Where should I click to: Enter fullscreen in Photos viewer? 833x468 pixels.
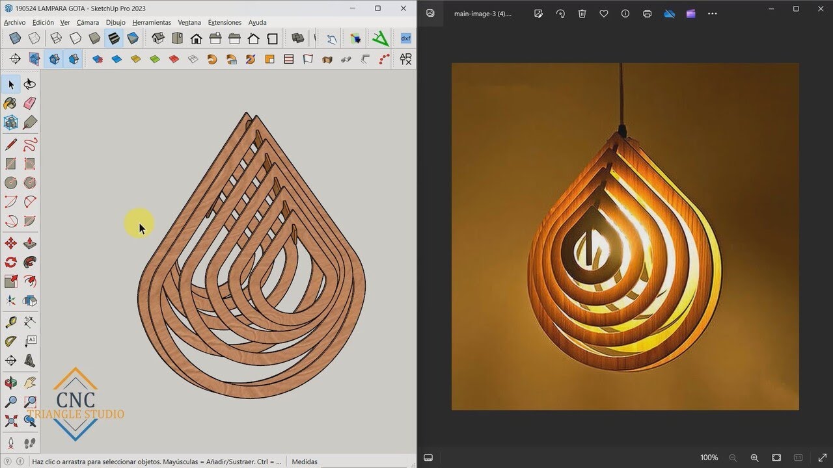tap(823, 458)
